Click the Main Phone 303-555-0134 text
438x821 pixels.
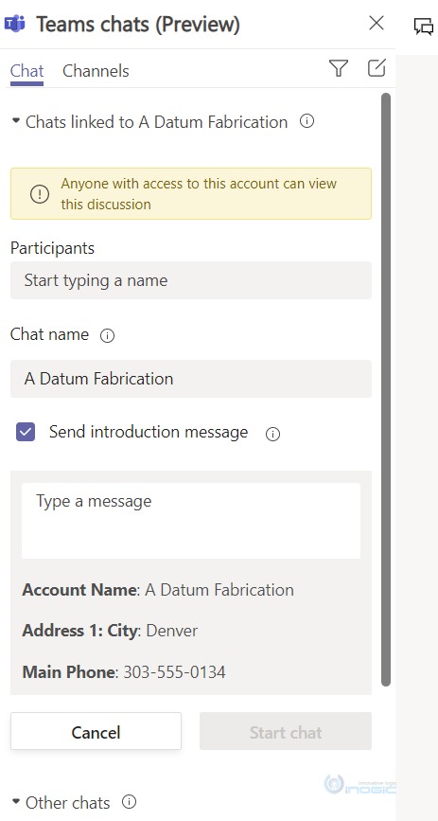pyautogui.click(x=124, y=671)
